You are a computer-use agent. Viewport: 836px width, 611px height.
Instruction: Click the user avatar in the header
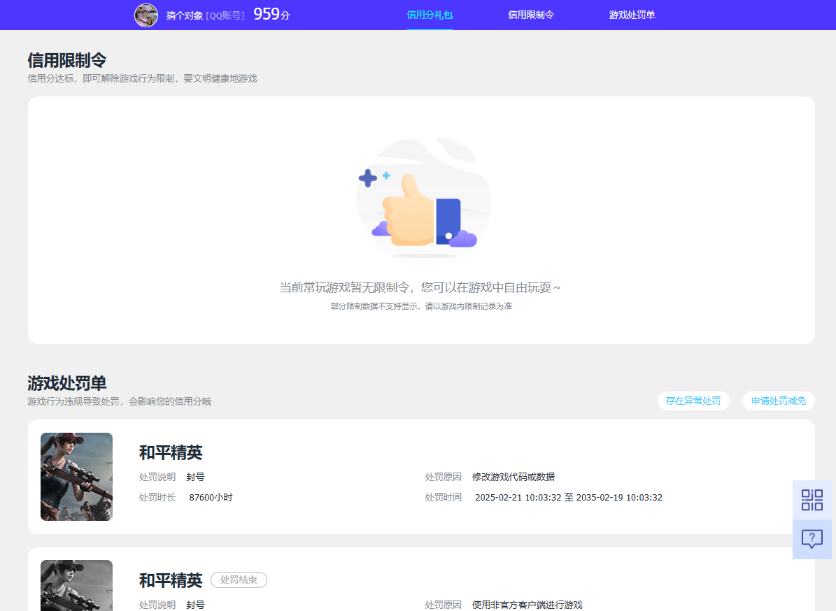click(146, 15)
